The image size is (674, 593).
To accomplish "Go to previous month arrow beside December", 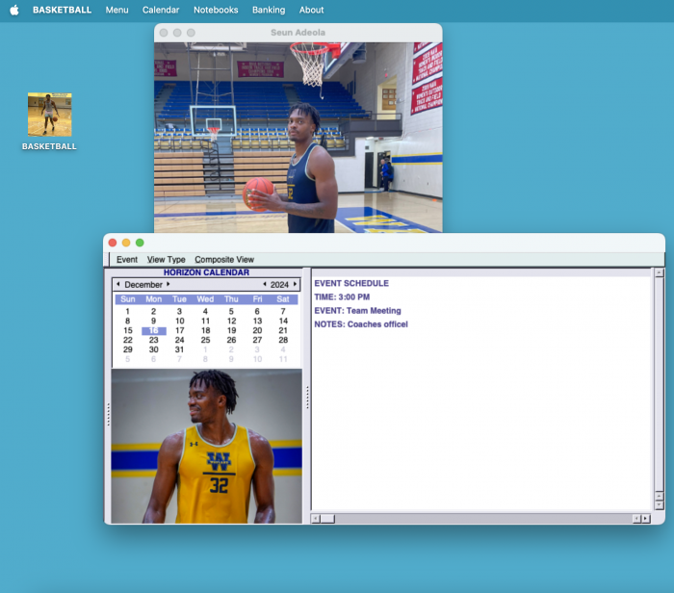I will click(x=117, y=285).
